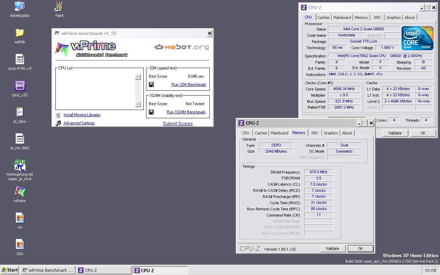Open Caches tab in back CPU-Z window
Screen dimensions: 440x275
[x=323, y=18]
